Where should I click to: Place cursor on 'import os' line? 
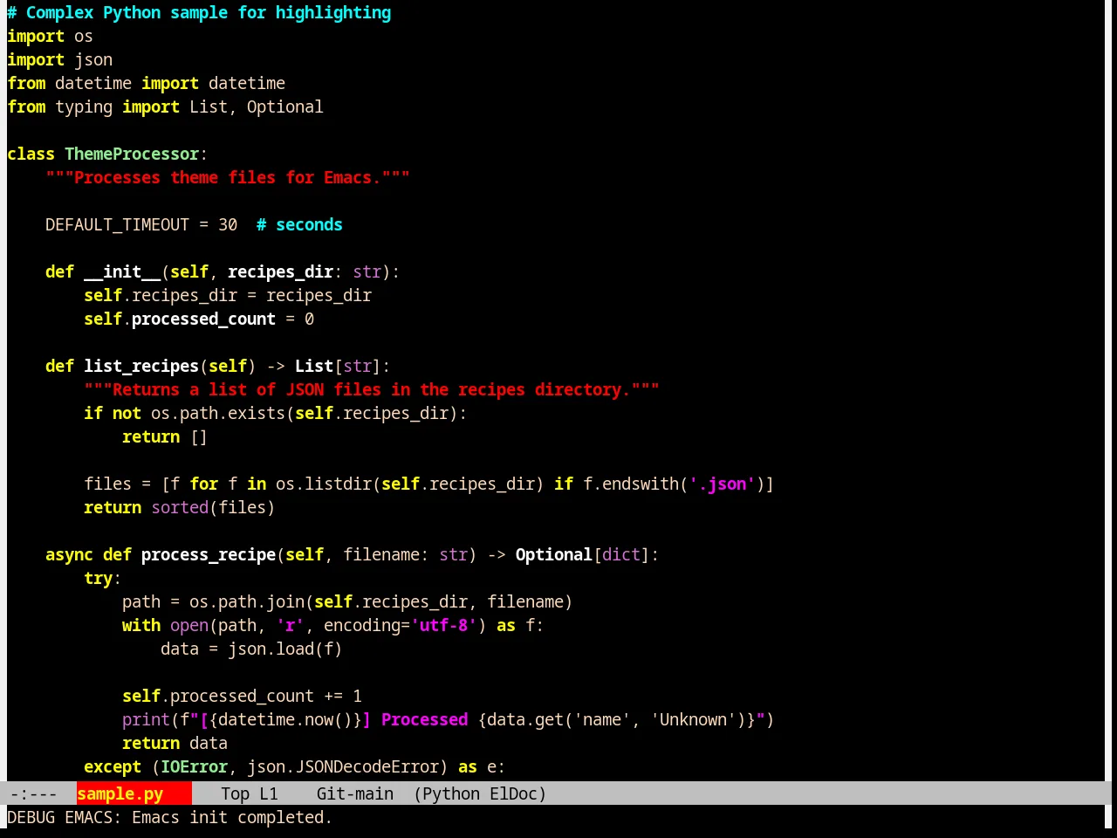50,36
